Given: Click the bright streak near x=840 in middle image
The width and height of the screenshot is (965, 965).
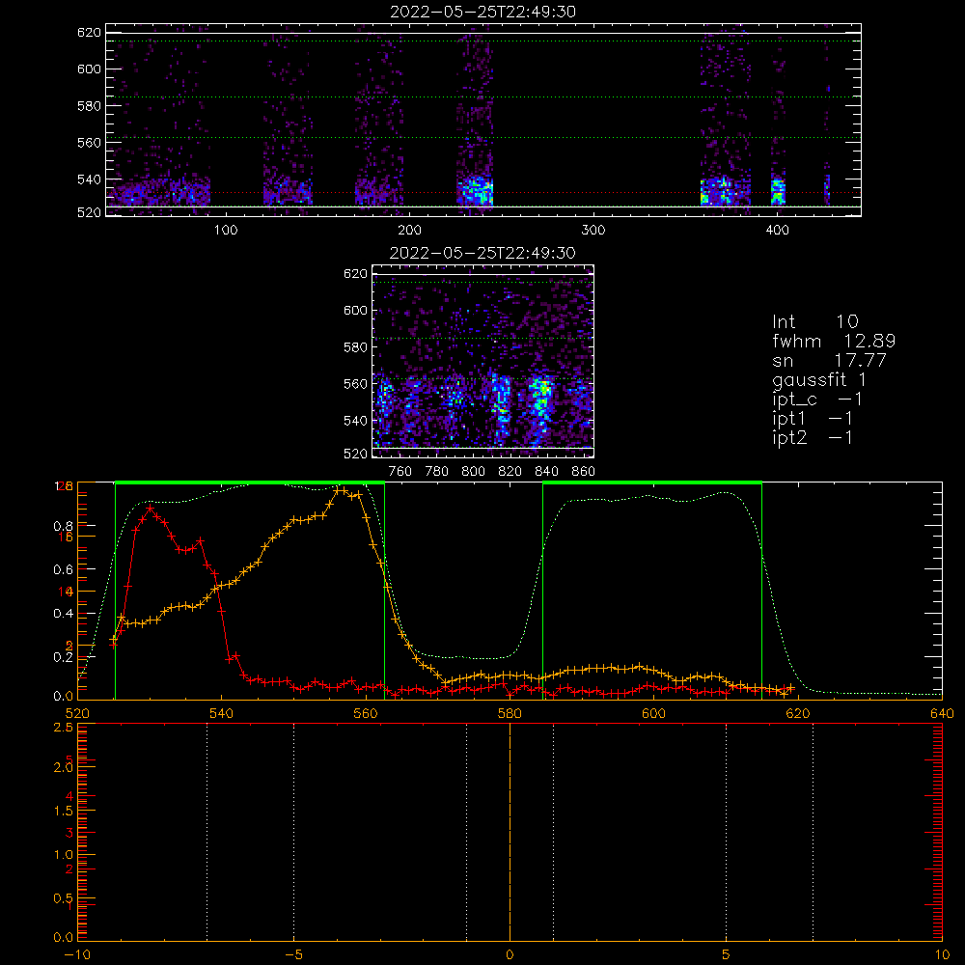Looking at the screenshot, I should click(x=540, y=400).
